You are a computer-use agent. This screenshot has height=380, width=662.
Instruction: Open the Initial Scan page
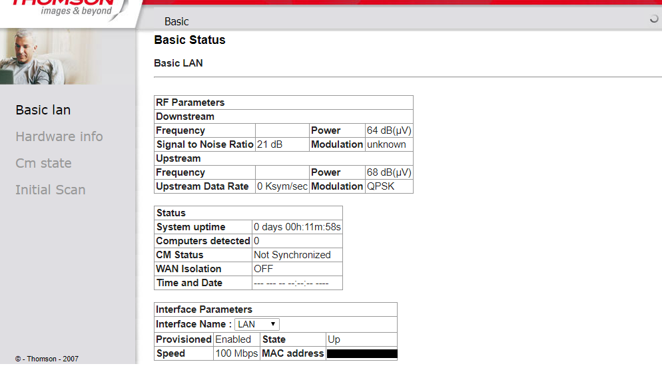coord(51,190)
